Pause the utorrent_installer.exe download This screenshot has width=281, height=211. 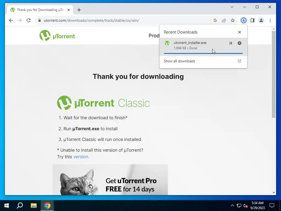click(231, 43)
